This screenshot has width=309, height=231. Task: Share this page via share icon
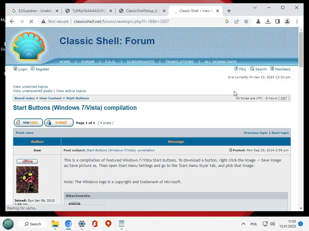pyautogui.click(x=237, y=21)
